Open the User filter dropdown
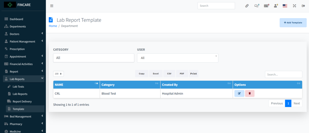This screenshot has width=309, height=133. coord(177,58)
